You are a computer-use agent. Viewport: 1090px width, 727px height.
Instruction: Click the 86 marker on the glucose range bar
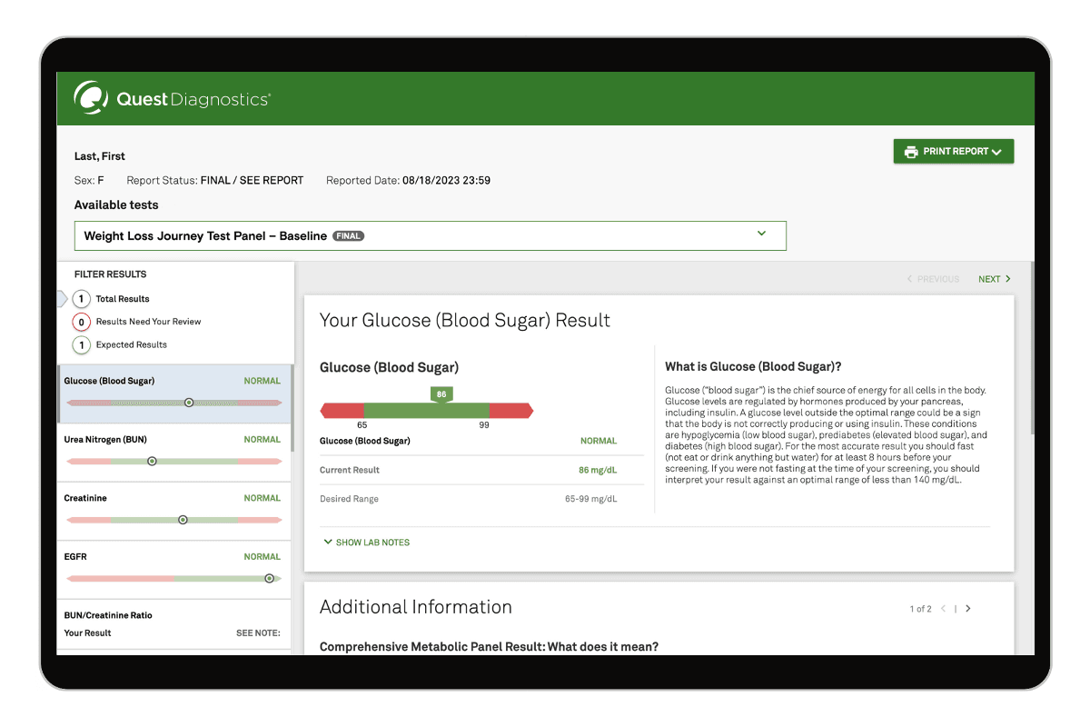(x=441, y=395)
